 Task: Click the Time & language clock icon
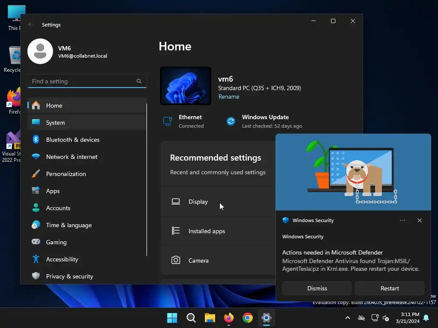point(36,225)
